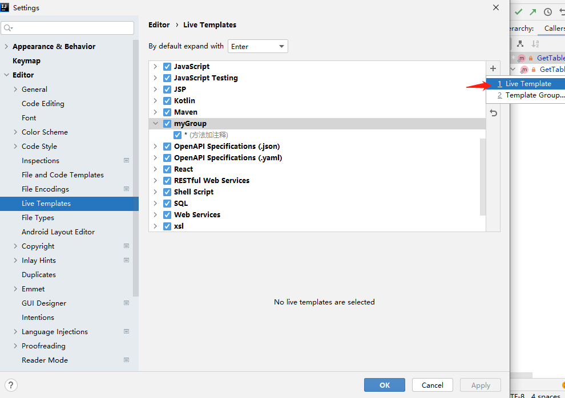This screenshot has width=565, height=398.
Task: Open the 'By default expand with' Enter dropdown
Action: (x=257, y=46)
